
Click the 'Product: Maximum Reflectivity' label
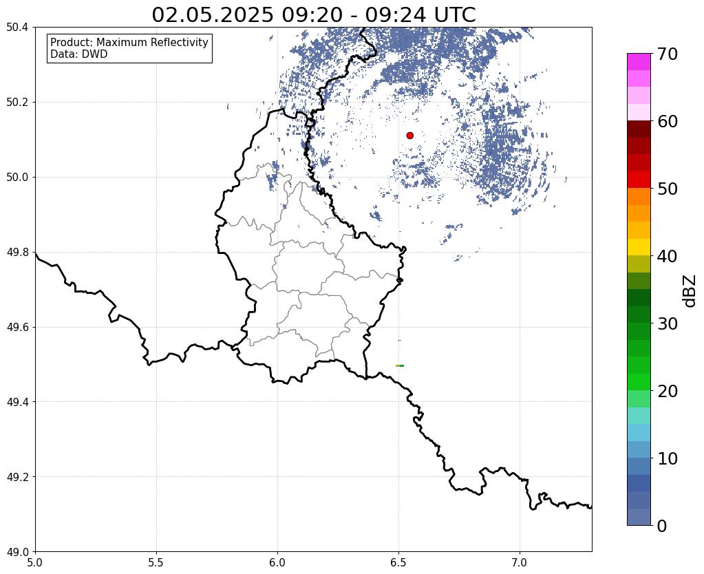129,42
